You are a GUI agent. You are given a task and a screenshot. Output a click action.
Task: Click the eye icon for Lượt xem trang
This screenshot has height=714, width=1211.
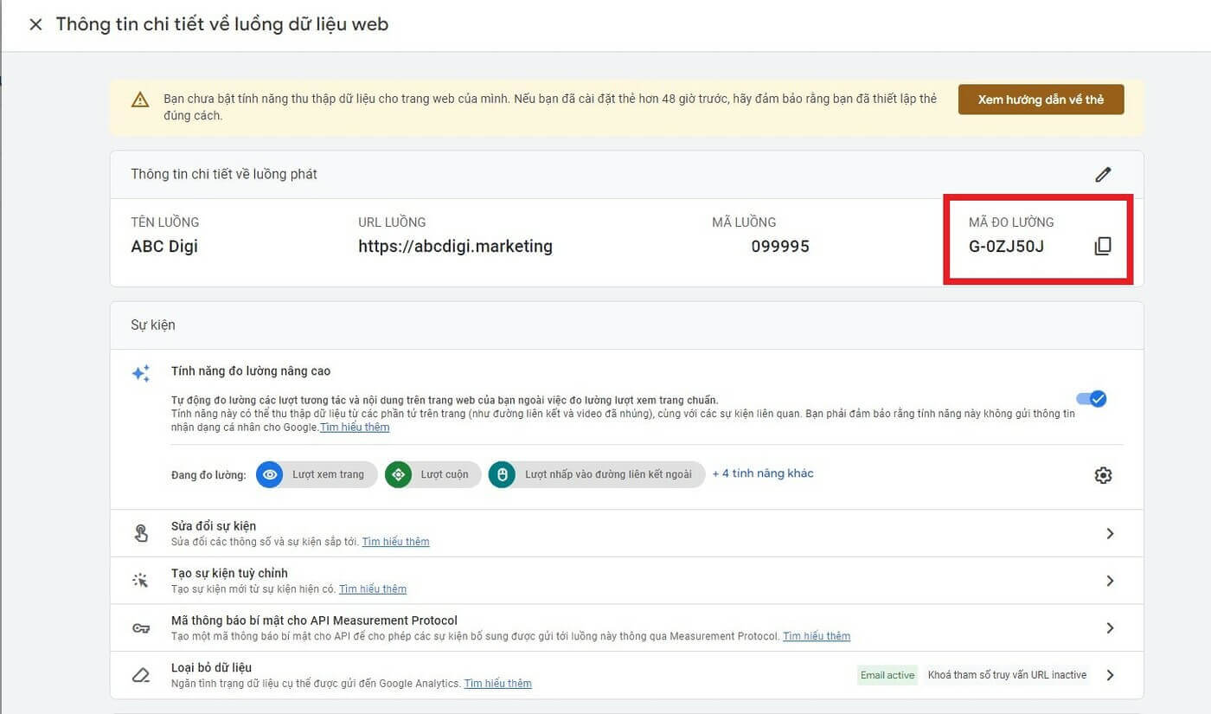pos(270,474)
